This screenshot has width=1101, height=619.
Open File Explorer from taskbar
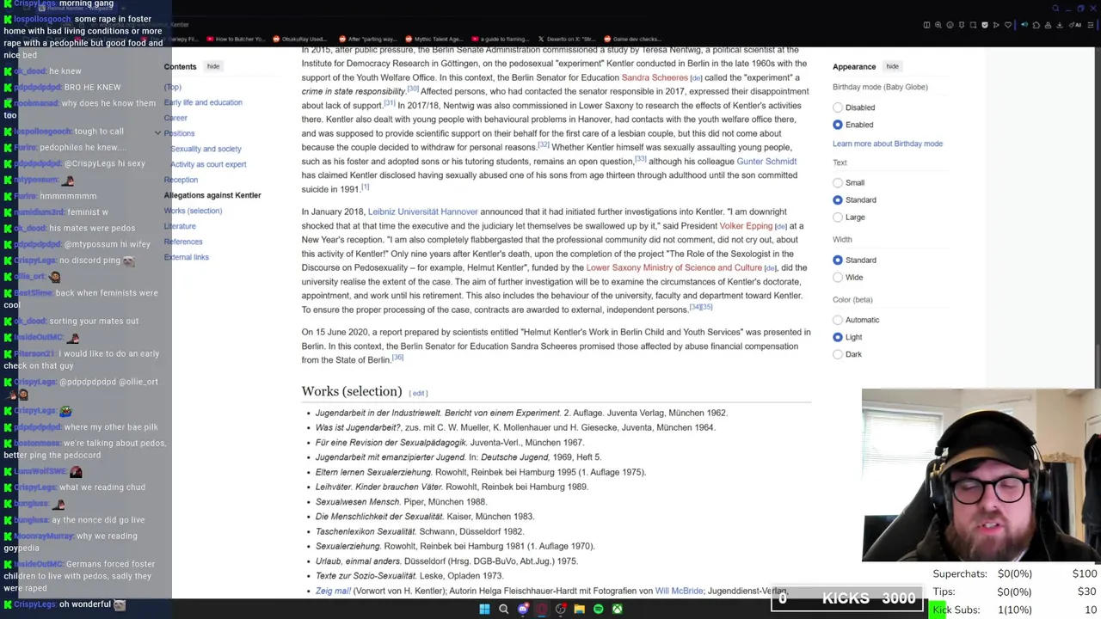coord(580,609)
